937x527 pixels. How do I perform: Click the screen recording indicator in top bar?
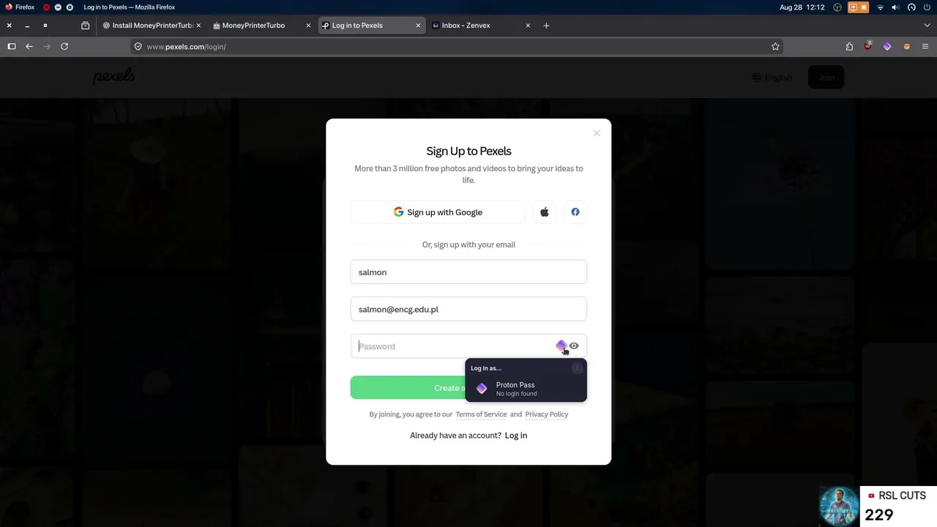click(858, 7)
